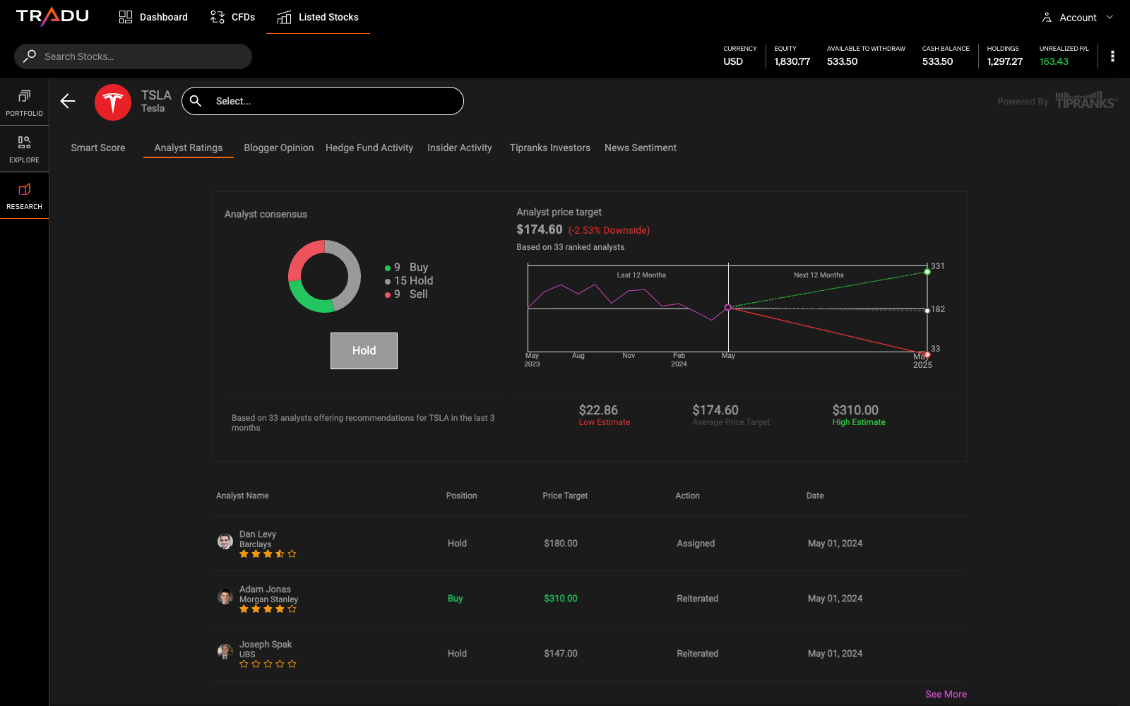Click Joseph Spak's star rating
Viewport: 1130px width, 706px height.
click(268, 664)
